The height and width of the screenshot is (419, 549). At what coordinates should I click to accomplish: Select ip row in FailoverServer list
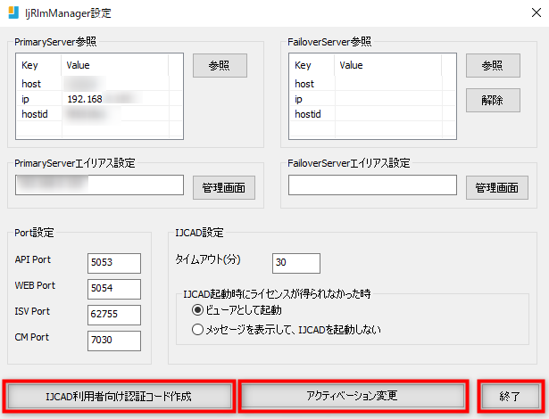(372, 99)
